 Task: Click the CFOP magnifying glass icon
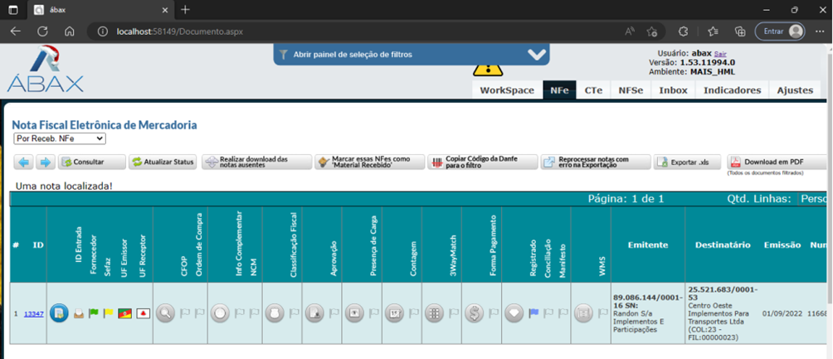164,313
